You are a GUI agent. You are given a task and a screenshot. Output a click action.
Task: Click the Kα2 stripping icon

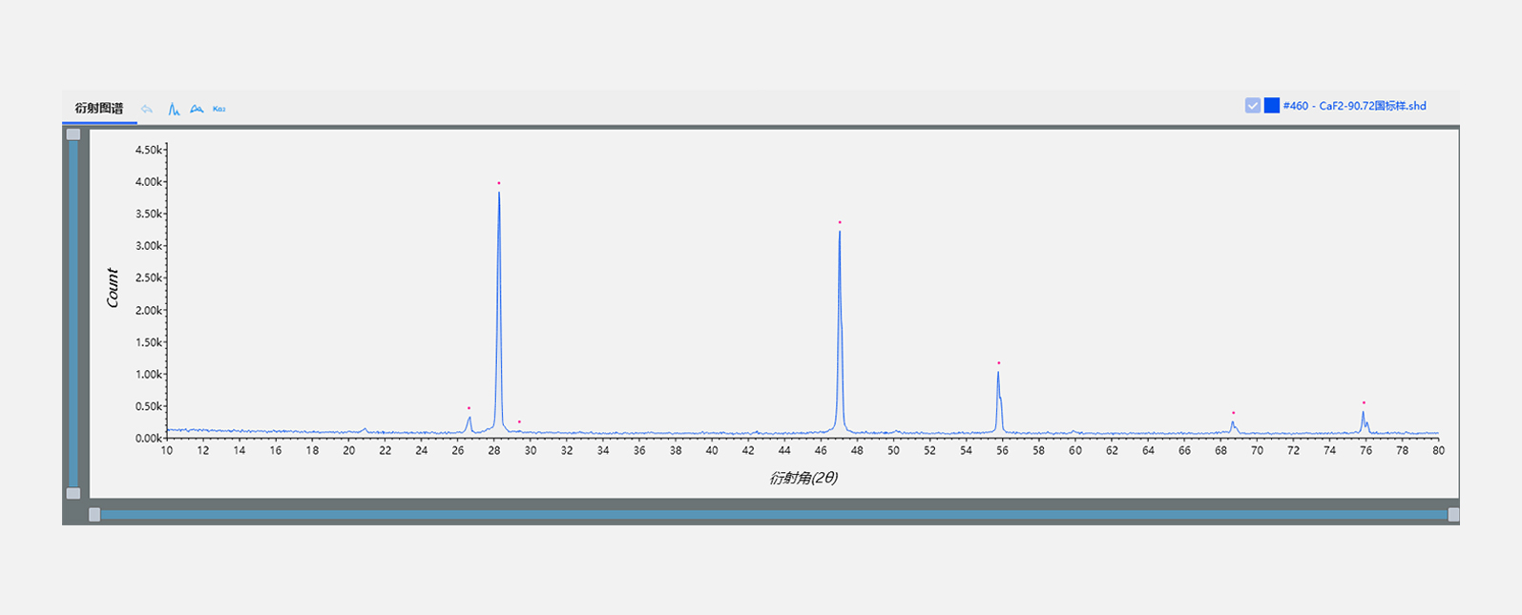219,109
